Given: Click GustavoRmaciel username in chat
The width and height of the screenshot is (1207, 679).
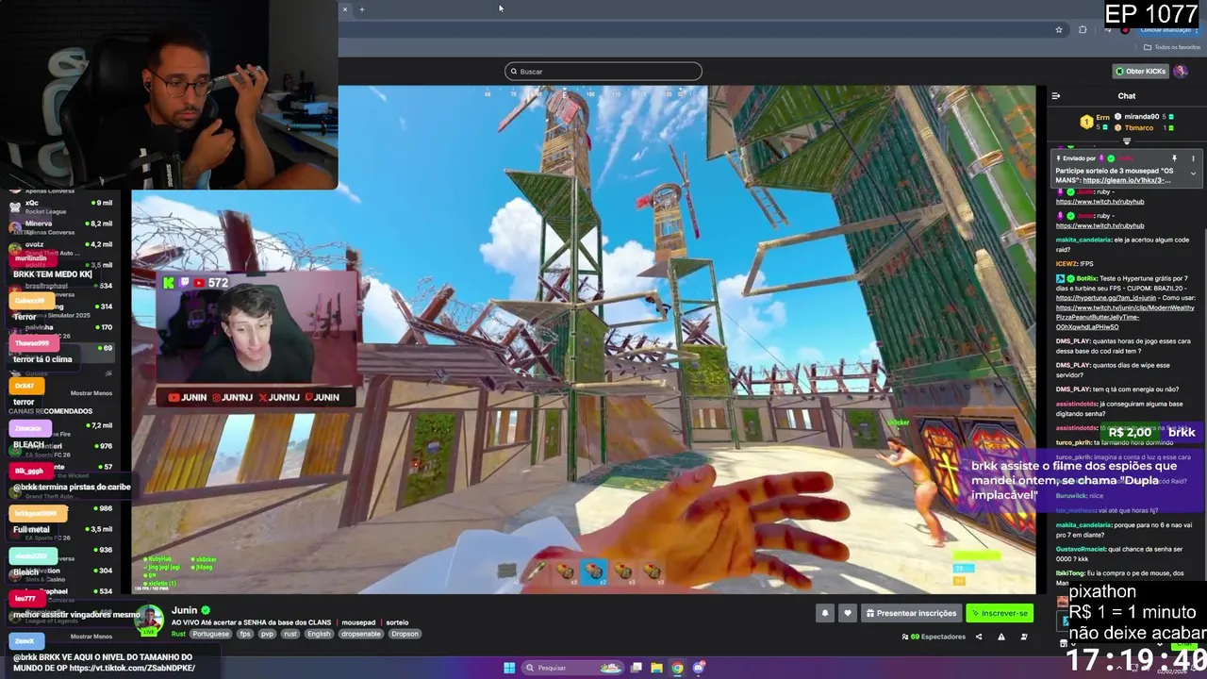Looking at the screenshot, I should point(1081,549).
